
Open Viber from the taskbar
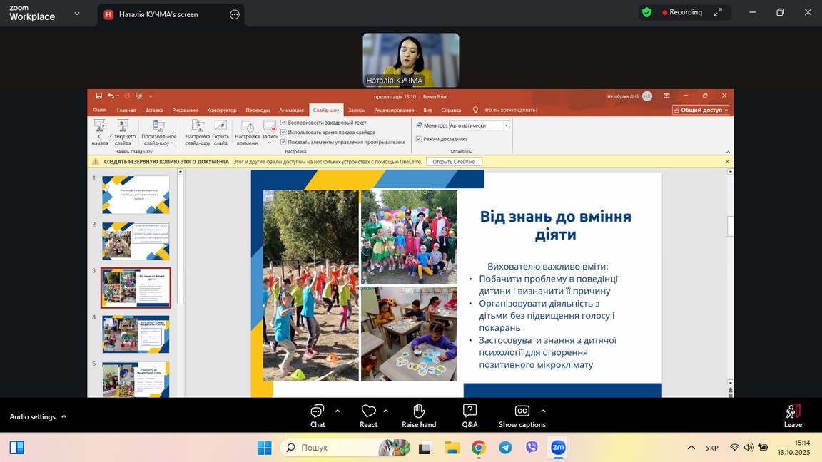point(532,448)
